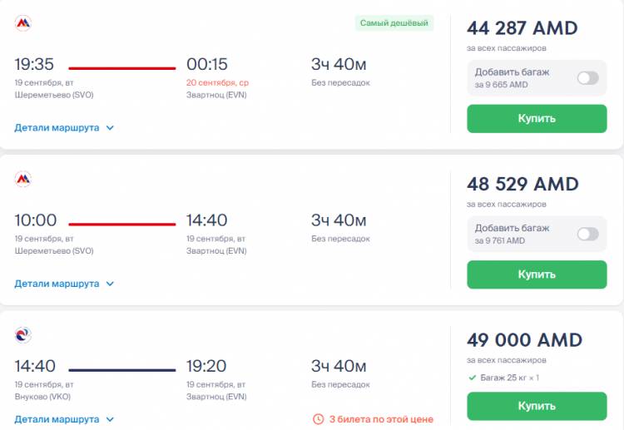Buy the 49 000 AMD ticket

point(537,406)
